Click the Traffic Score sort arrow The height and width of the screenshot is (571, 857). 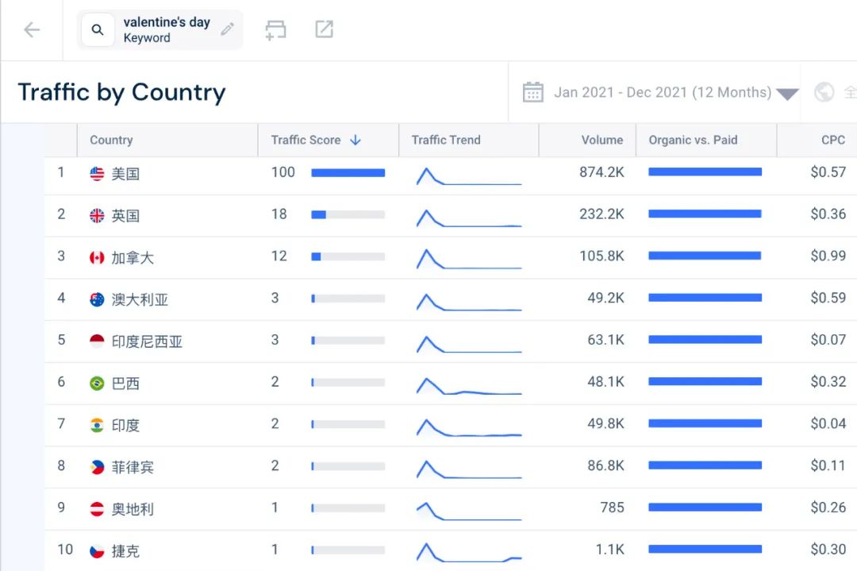click(355, 140)
